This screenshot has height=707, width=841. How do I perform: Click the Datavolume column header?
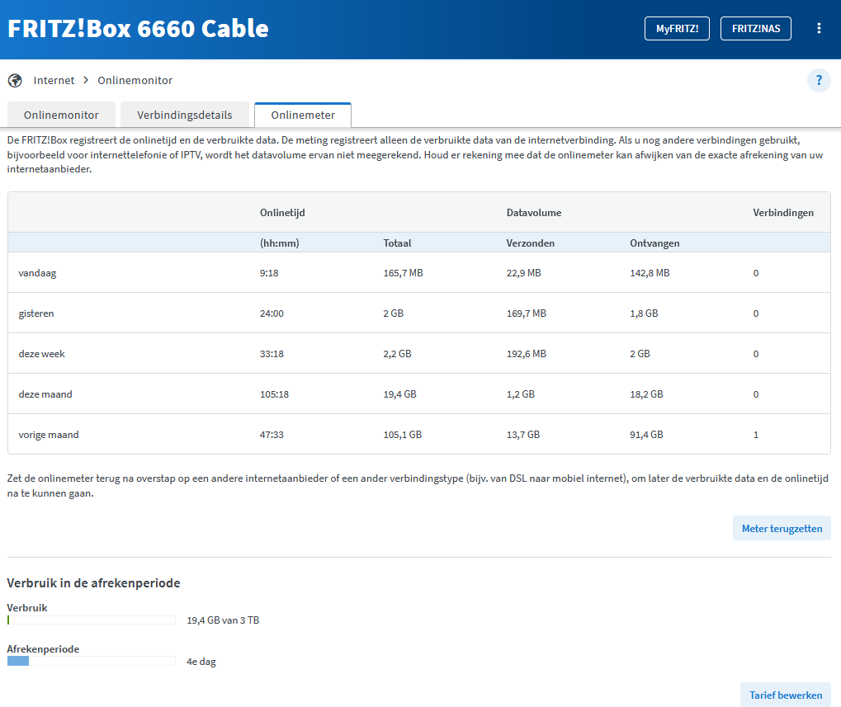533,212
